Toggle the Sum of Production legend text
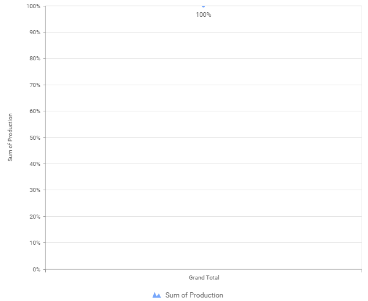The height and width of the screenshot is (301, 368). 194,295
